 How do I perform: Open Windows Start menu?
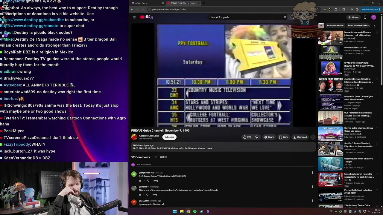[x=175, y=211]
